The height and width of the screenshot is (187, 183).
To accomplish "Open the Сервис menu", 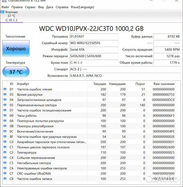I will (30, 7).
